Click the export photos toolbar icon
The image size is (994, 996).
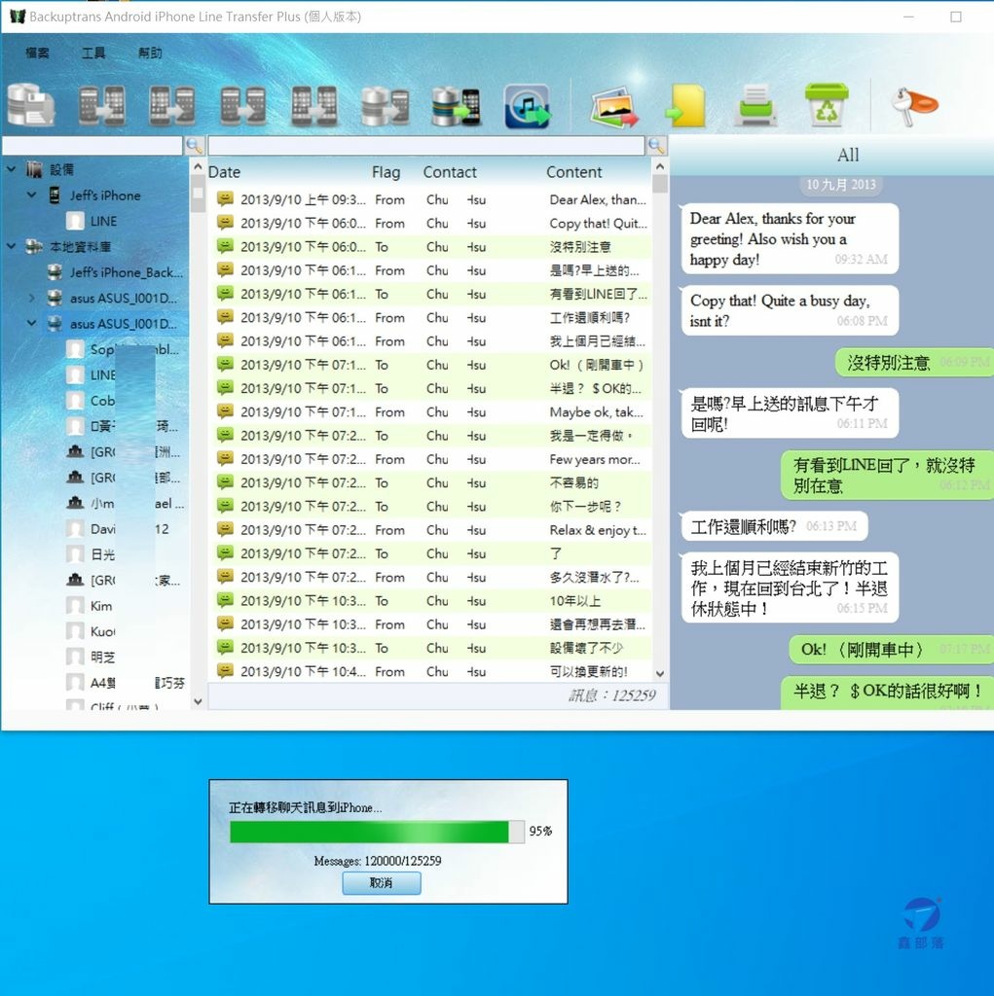click(x=614, y=106)
